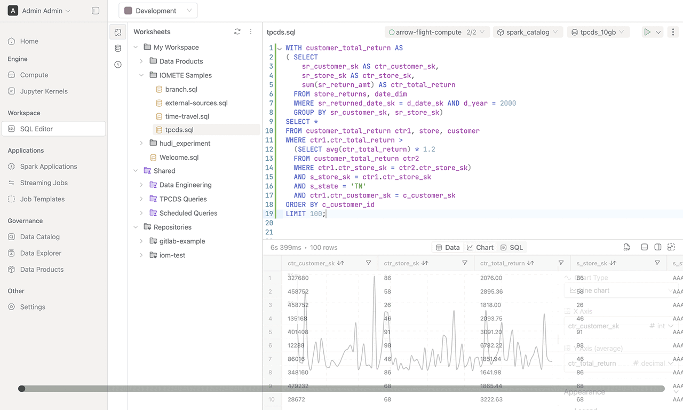Open the Worksheets panel icon
The image size is (683, 410).
[118, 32]
